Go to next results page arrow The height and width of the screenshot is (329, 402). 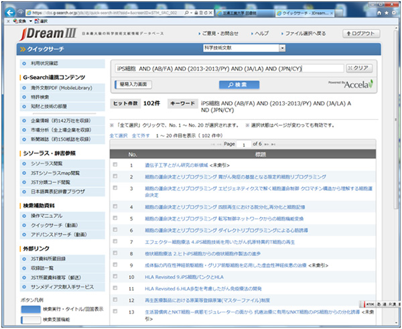pyautogui.click(x=267, y=144)
